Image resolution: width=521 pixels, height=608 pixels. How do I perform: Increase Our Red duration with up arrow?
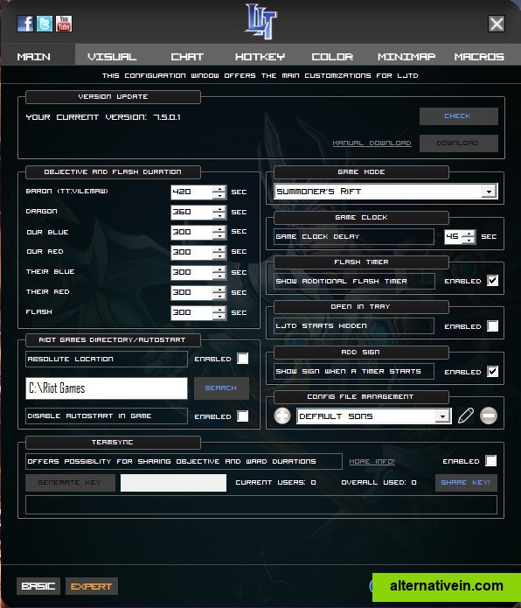(219, 249)
